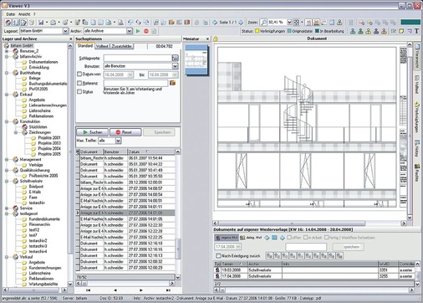Expand the Benutzer_2 tree node

coord(7,51)
